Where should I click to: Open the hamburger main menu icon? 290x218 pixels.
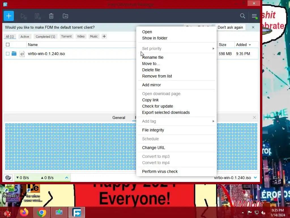255,16
